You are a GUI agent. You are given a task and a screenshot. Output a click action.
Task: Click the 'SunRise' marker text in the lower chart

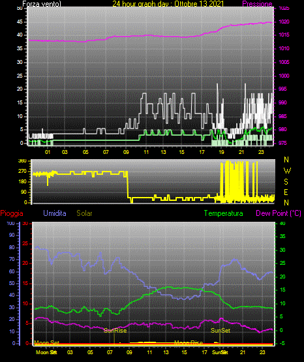[x=115, y=331]
